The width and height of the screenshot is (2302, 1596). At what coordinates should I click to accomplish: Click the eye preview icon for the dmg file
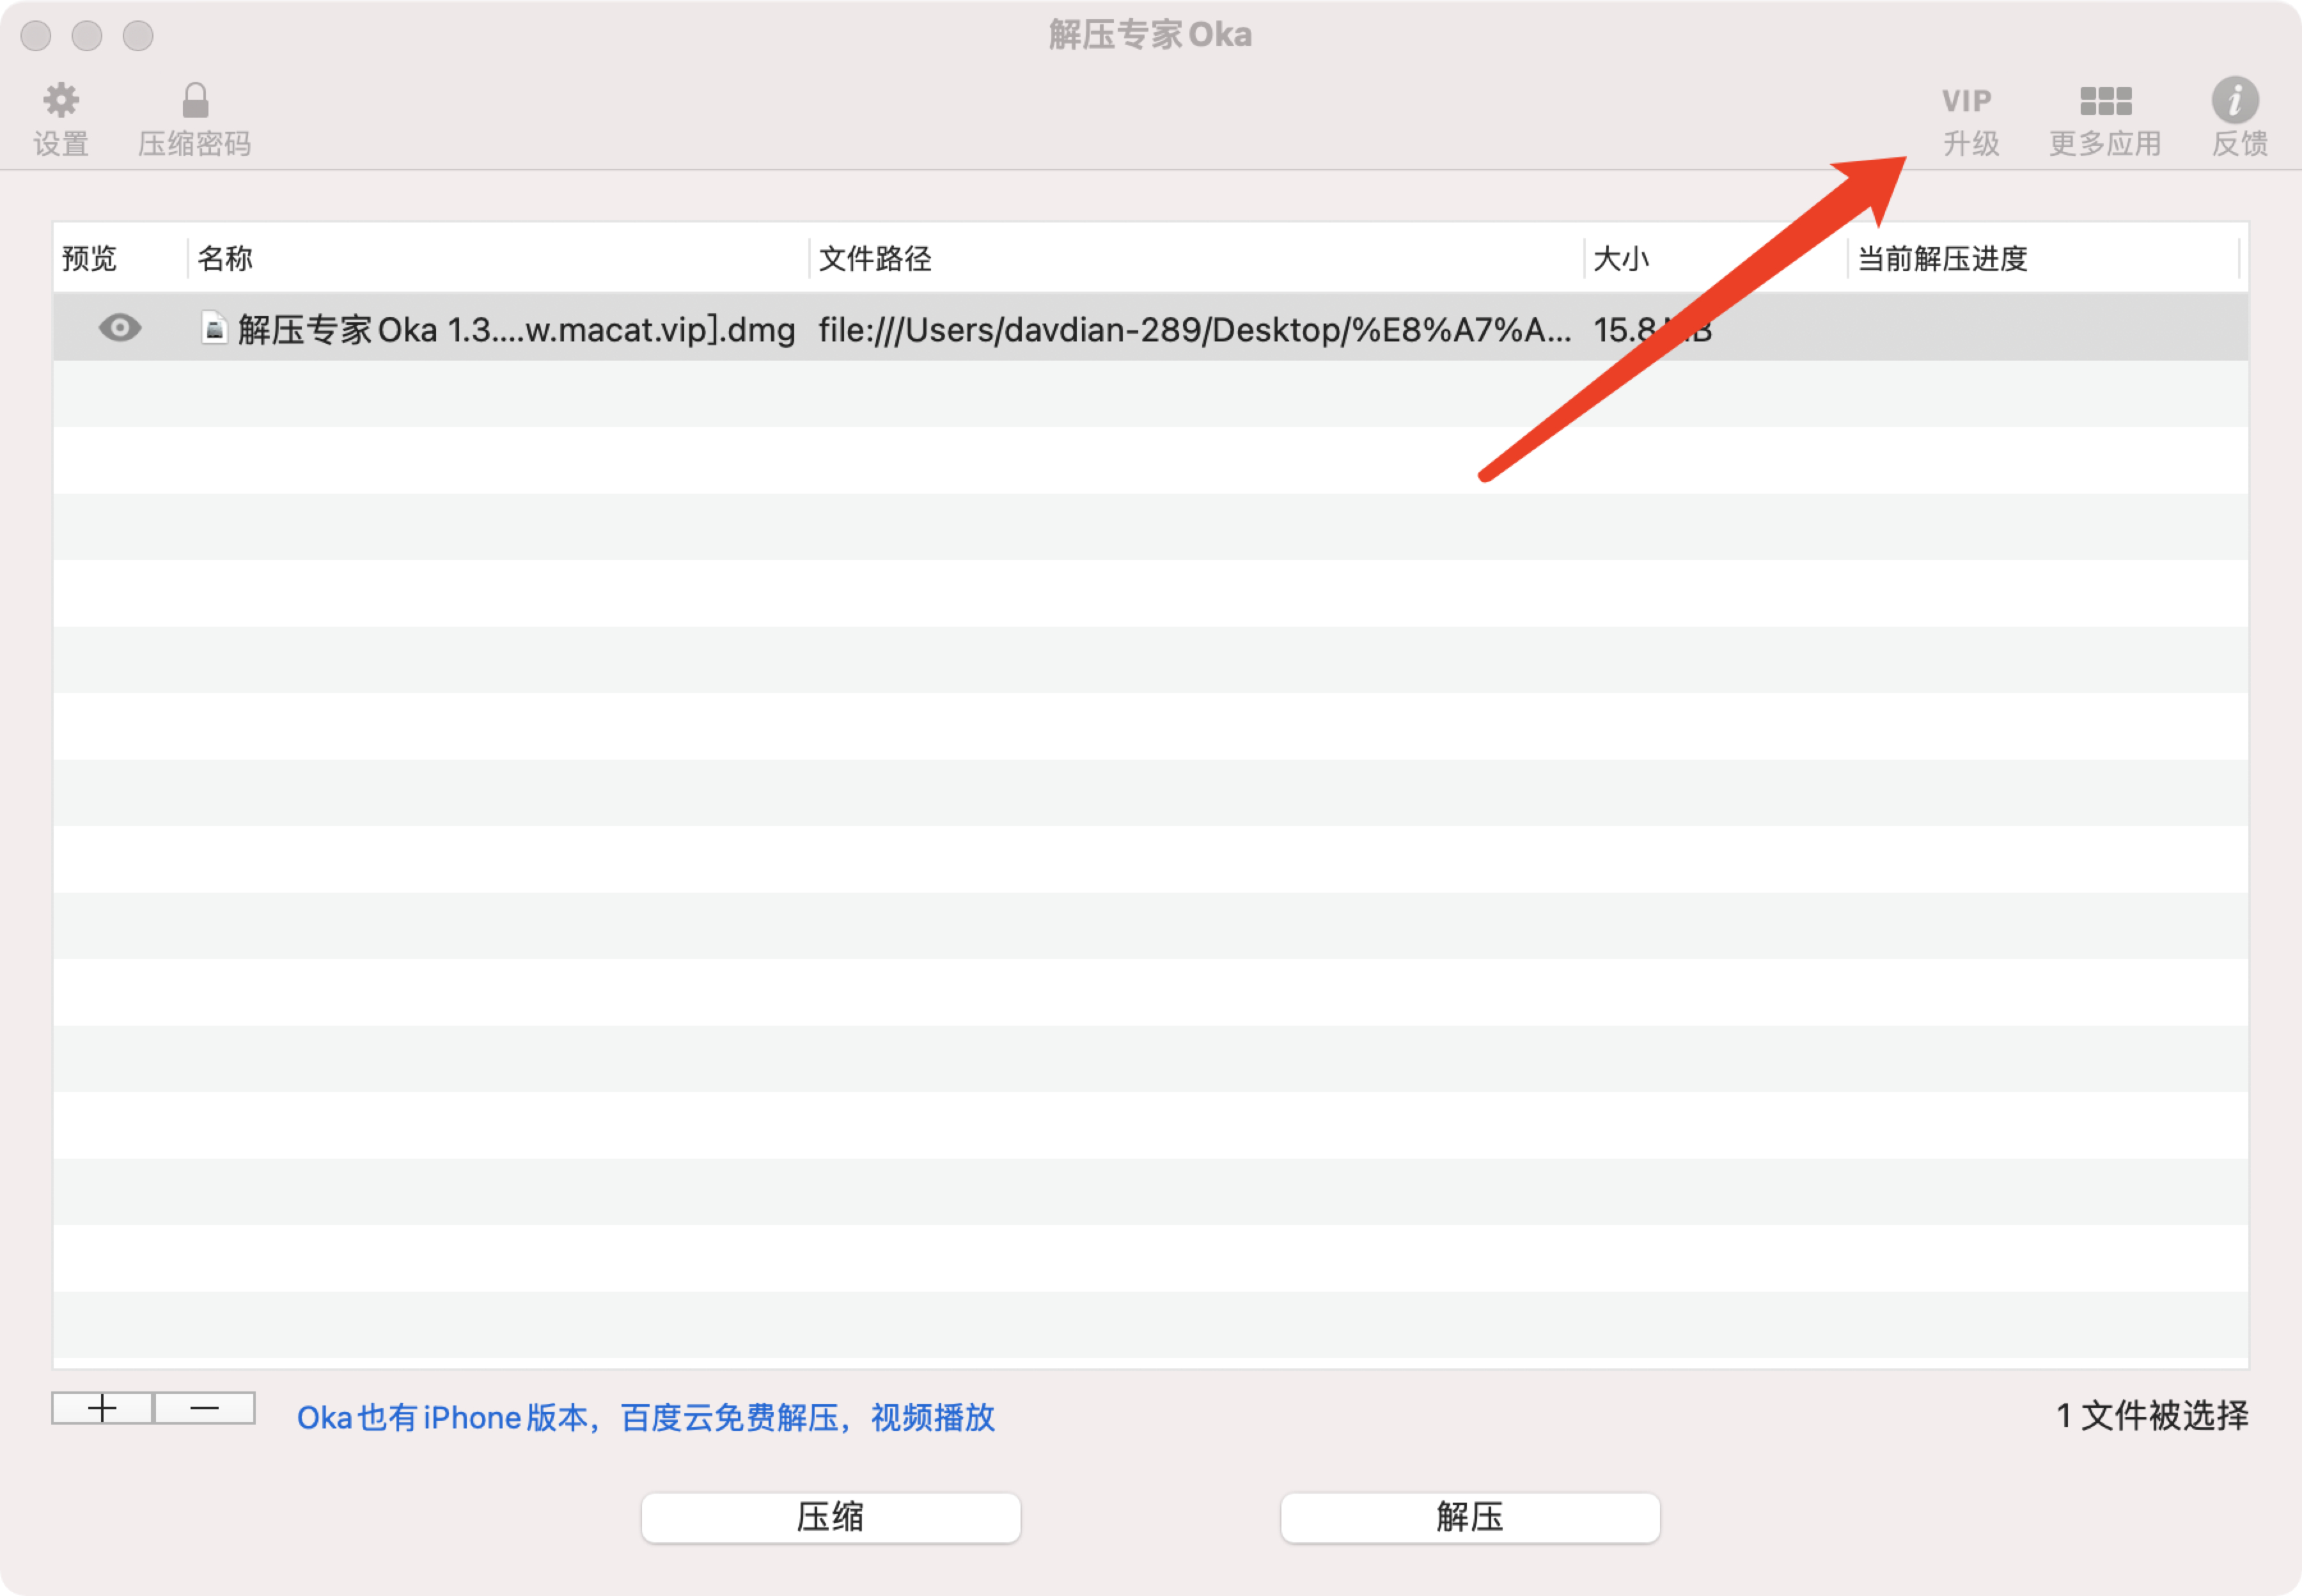pyautogui.click(x=120, y=327)
